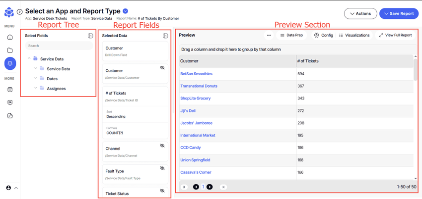The height and width of the screenshot is (199, 422).
Task: Select the Channel field card
Action: (x=135, y=151)
